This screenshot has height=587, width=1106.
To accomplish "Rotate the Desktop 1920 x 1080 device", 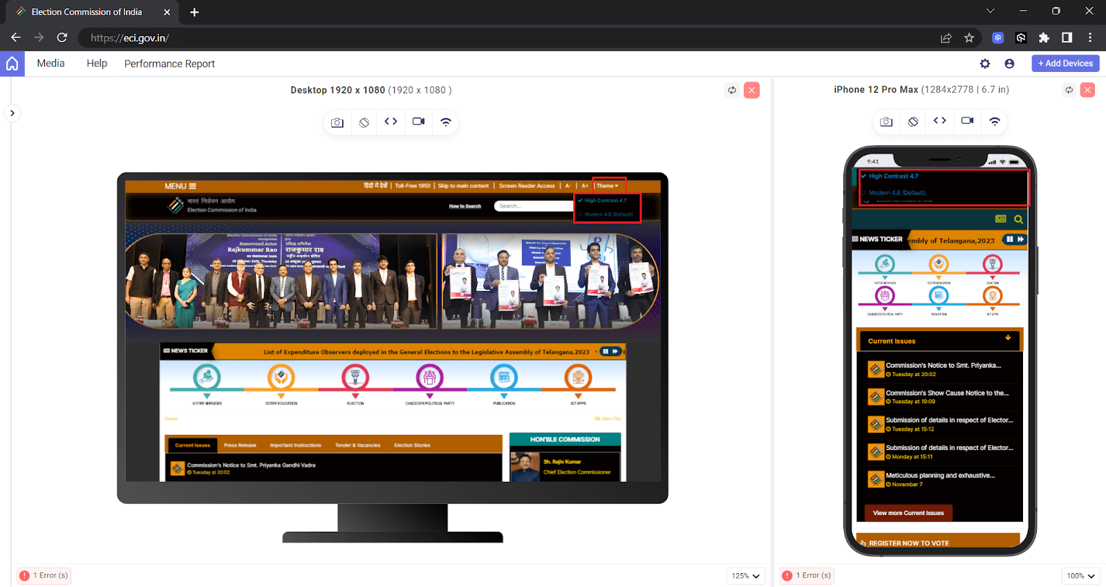I will coord(364,122).
